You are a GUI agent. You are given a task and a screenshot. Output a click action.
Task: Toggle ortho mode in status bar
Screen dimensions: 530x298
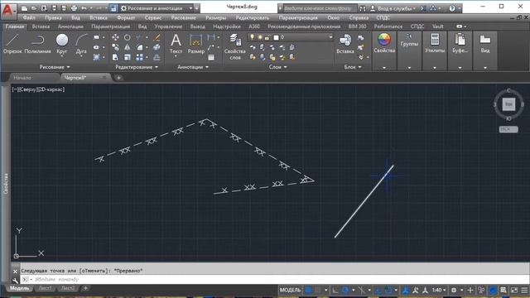[335, 290]
